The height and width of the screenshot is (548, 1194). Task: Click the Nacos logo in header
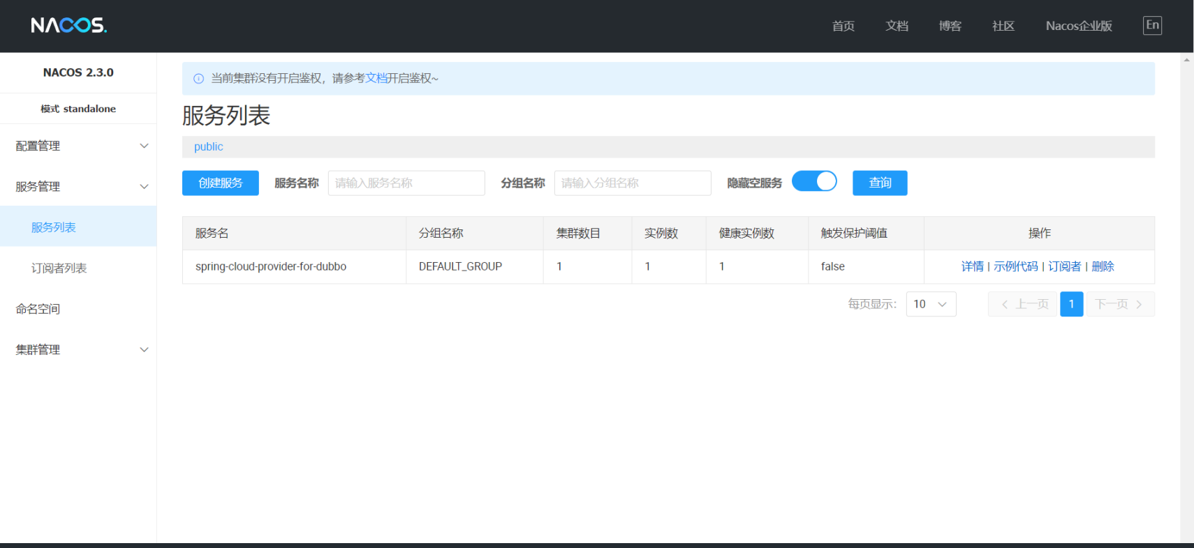(x=68, y=26)
